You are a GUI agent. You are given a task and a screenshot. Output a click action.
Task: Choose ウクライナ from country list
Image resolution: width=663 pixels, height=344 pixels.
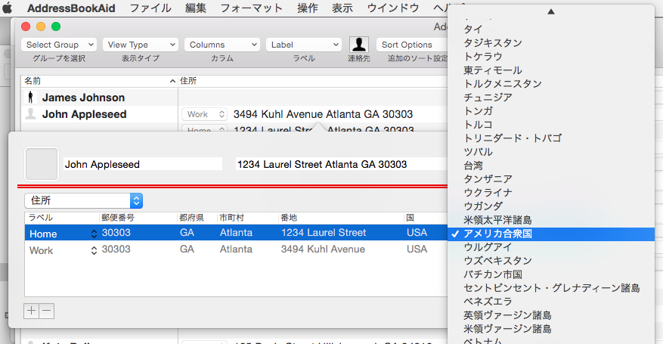point(551,193)
